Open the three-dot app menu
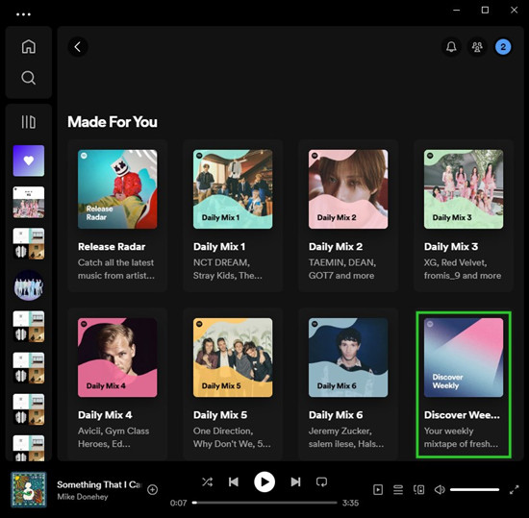 pyautogui.click(x=23, y=14)
